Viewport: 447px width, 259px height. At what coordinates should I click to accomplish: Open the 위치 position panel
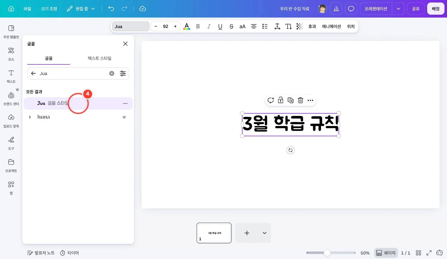tap(351, 26)
